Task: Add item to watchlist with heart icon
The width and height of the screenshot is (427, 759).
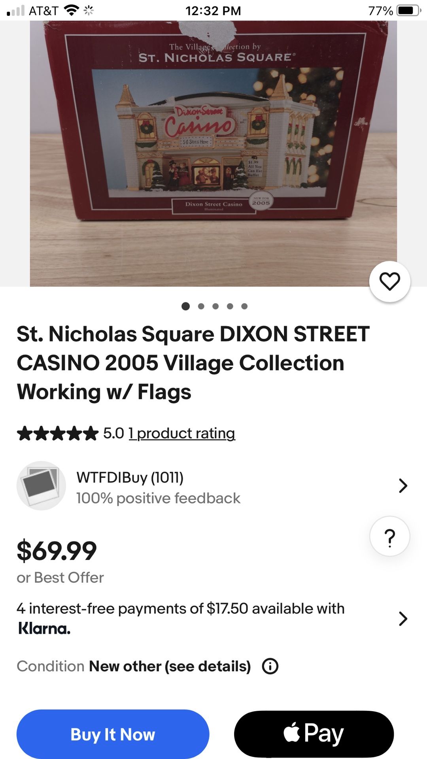Action: pyautogui.click(x=389, y=281)
